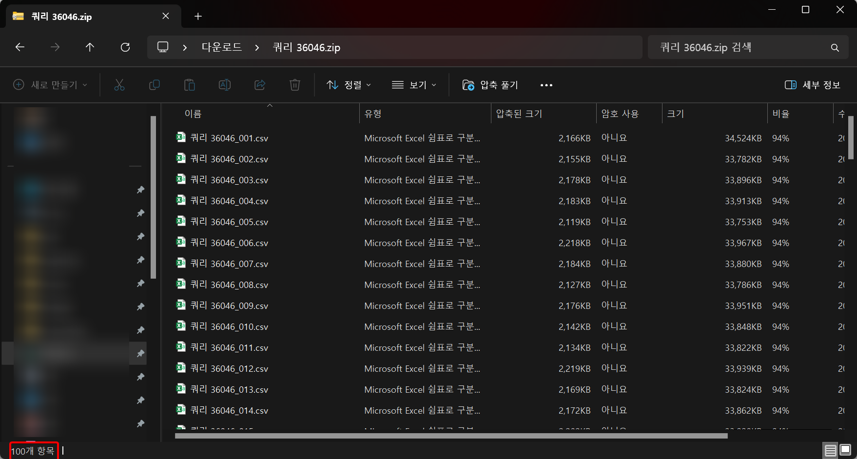
Task: Click the Excel icon of 쿼리 36046_001.csv
Action: pyautogui.click(x=181, y=137)
